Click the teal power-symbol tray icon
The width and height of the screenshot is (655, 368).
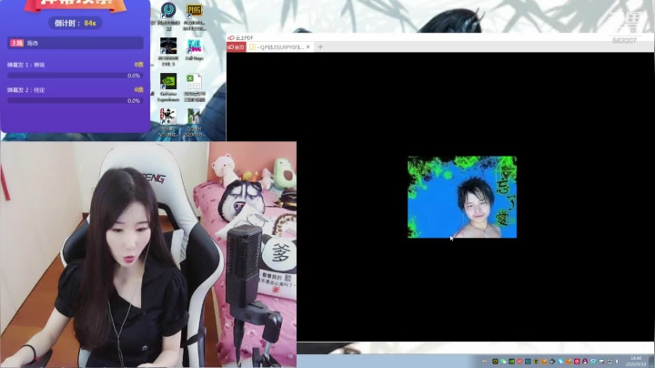point(528,362)
